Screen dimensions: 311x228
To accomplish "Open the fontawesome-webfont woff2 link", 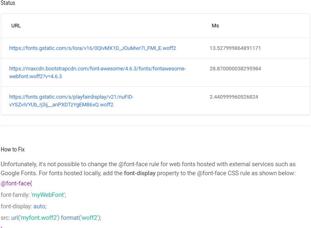I will [x=98, y=72].
